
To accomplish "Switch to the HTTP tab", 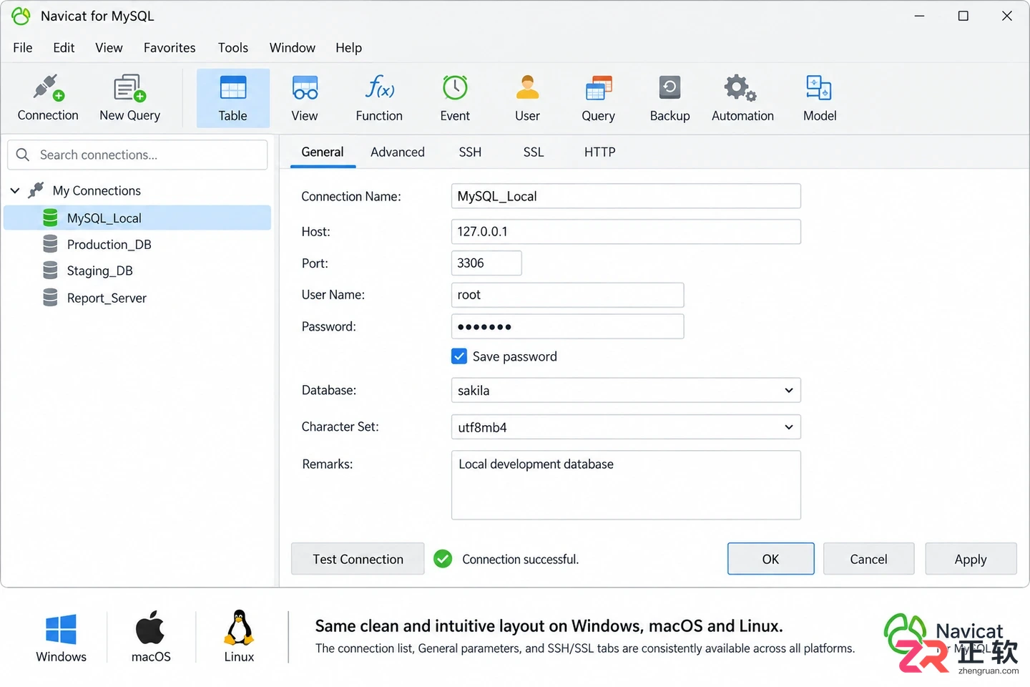I will pos(599,152).
